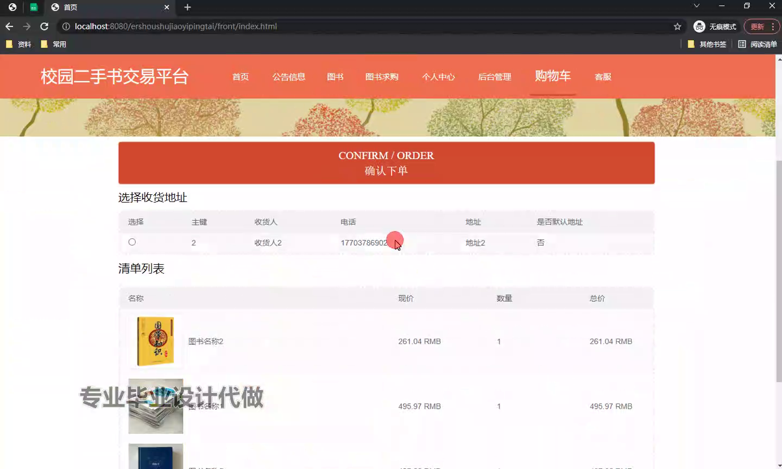Open the 常用 bookmark folder

pyautogui.click(x=53, y=44)
